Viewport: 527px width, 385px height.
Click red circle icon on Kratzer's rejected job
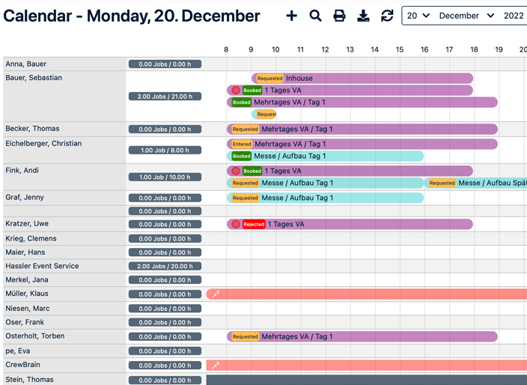pos(236,224)
